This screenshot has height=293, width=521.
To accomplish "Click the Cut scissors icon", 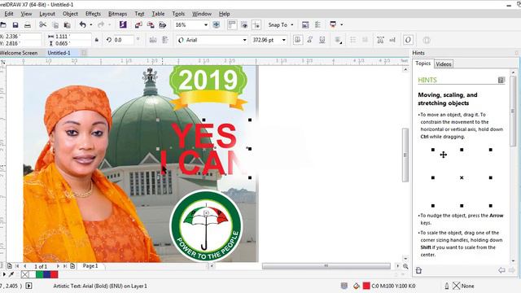I will [42, 24].
